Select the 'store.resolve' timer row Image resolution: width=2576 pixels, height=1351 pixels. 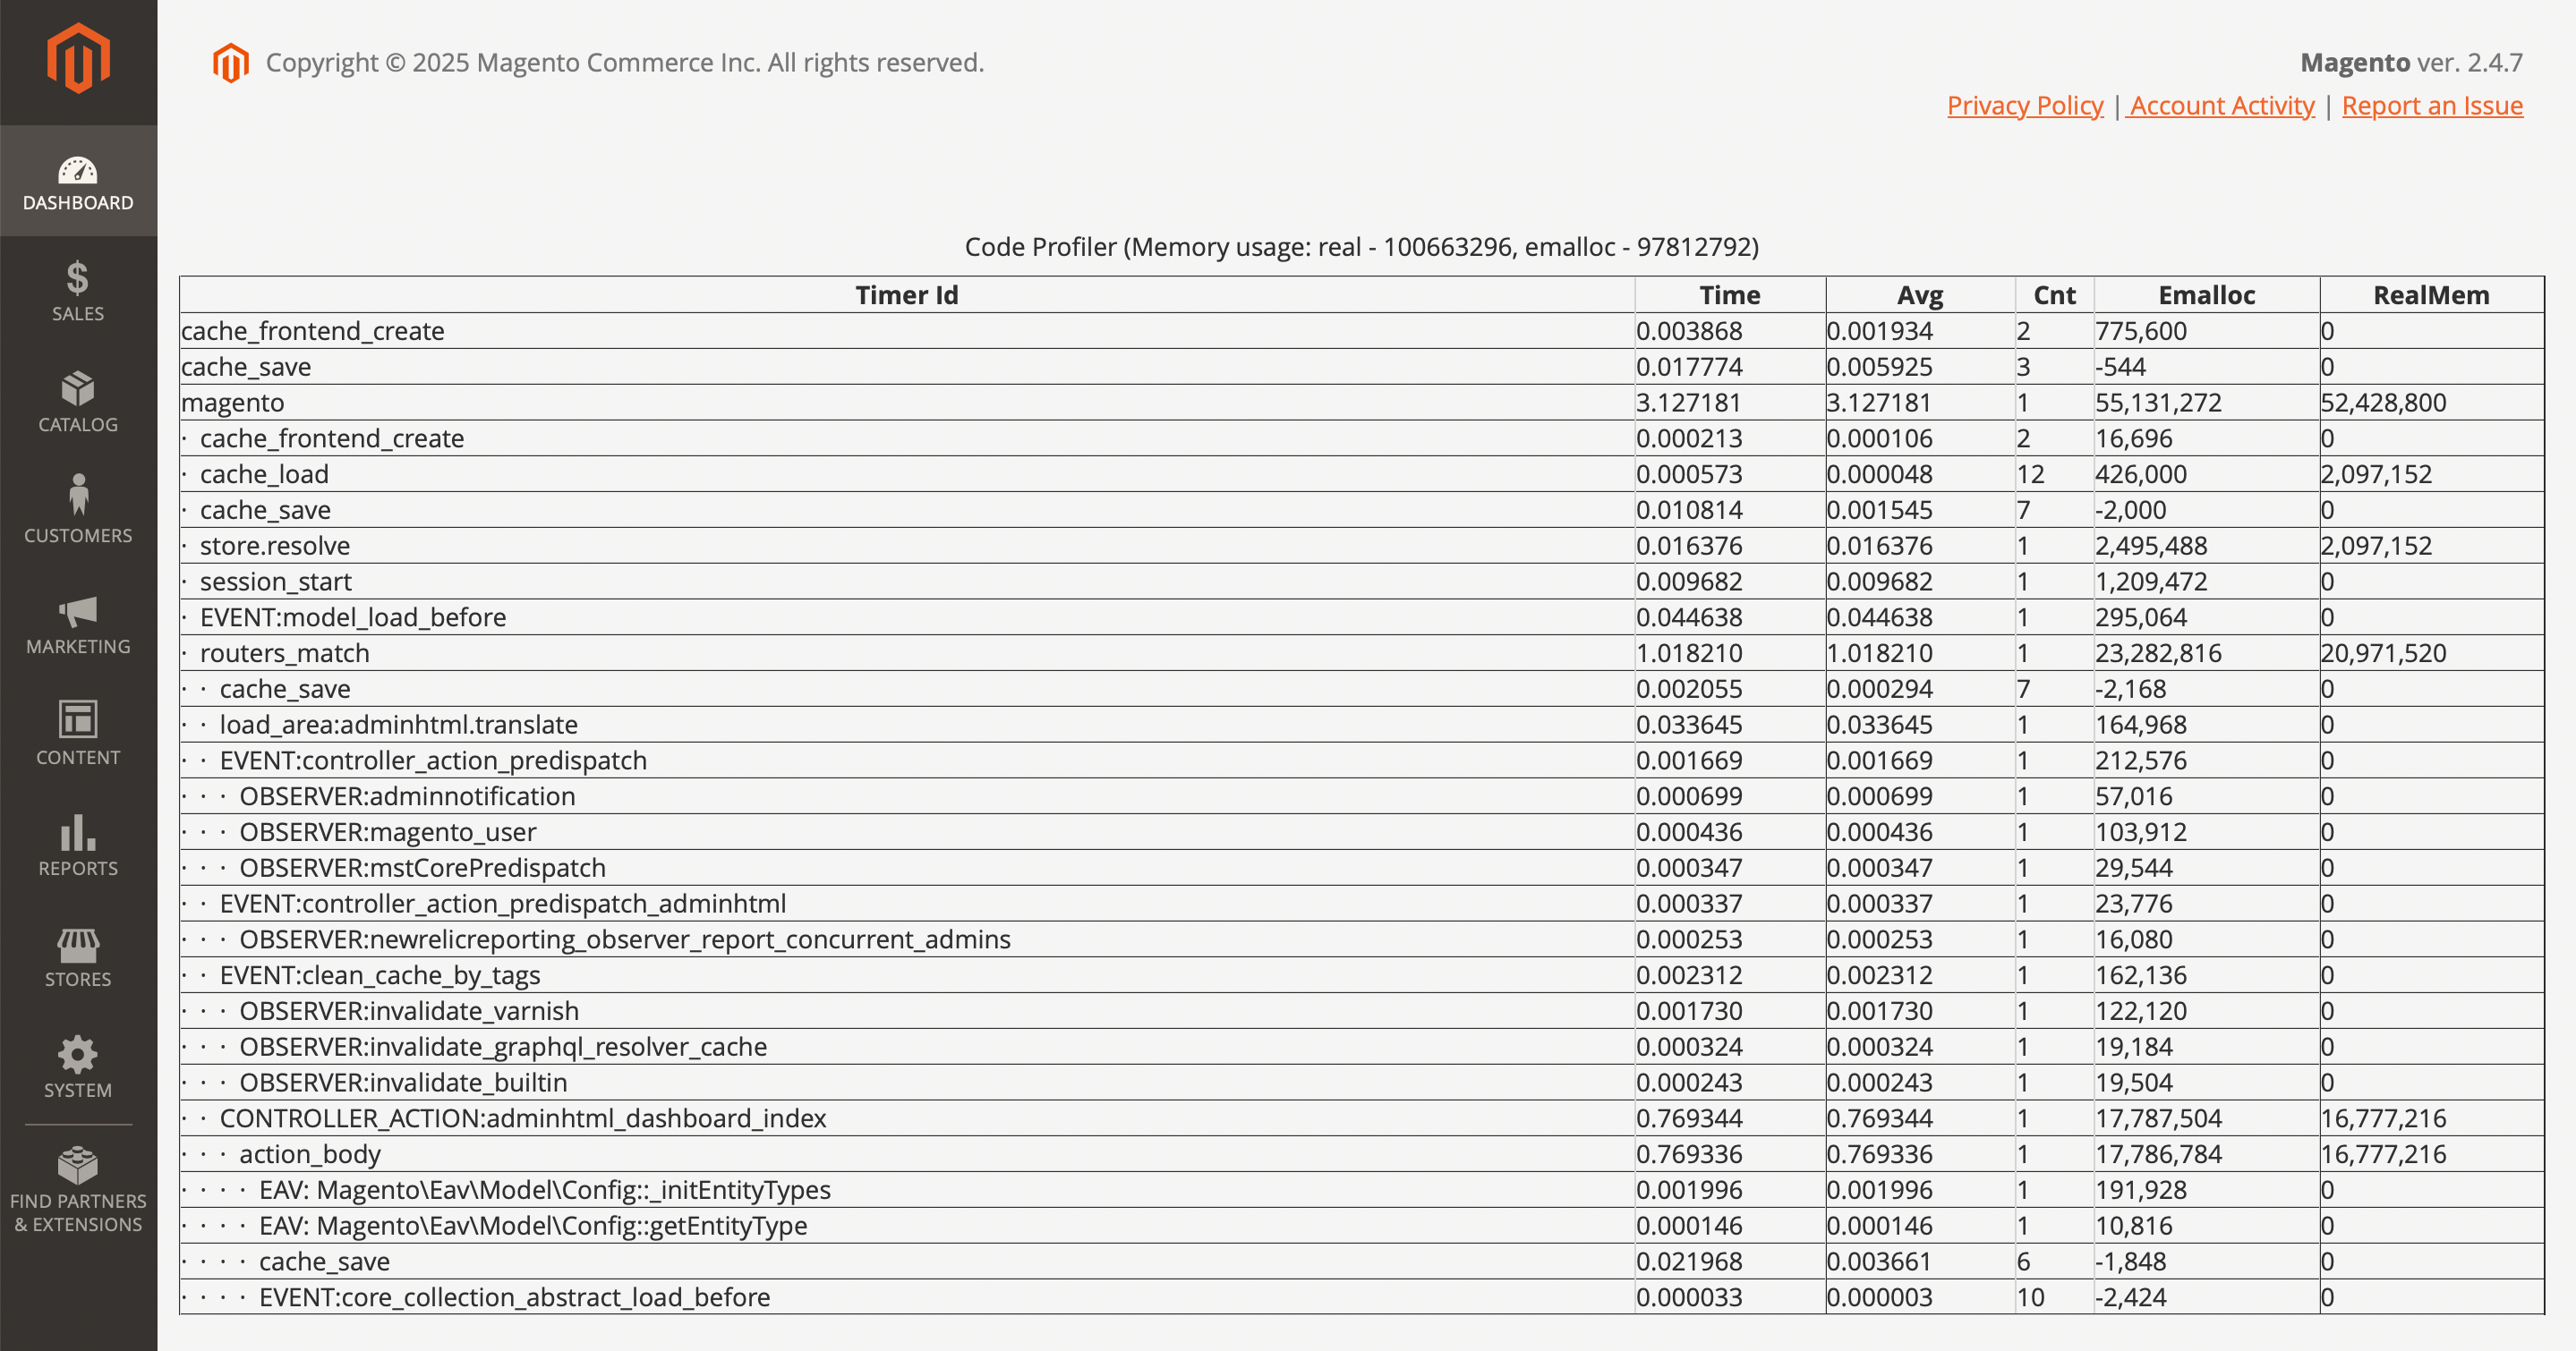[1362, 546]
